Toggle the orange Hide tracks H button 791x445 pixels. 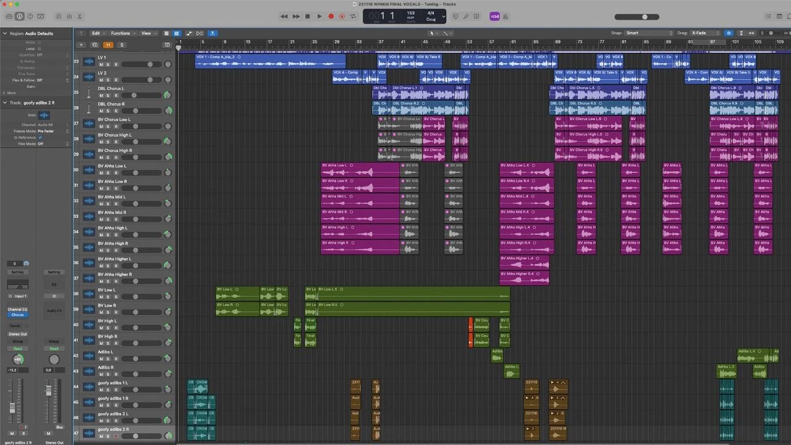tap(108, 45)
